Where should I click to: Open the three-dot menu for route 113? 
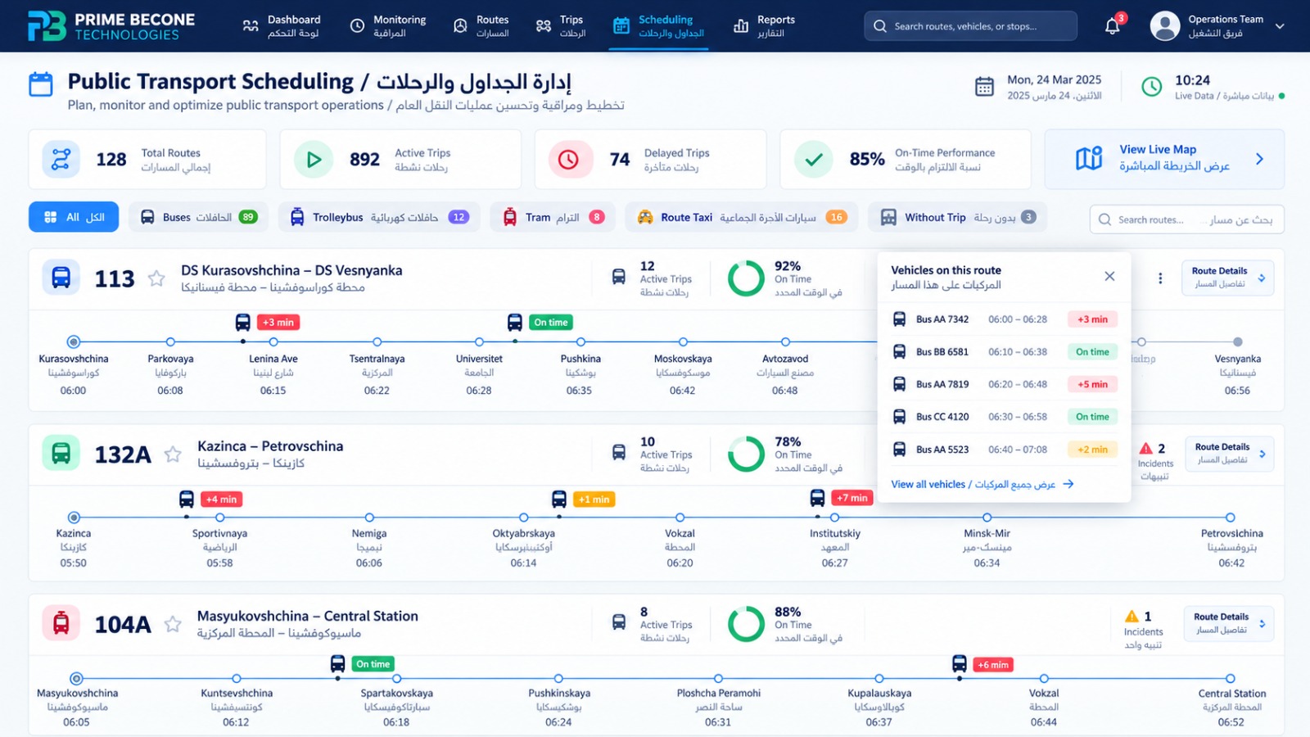pos(1160,278)
